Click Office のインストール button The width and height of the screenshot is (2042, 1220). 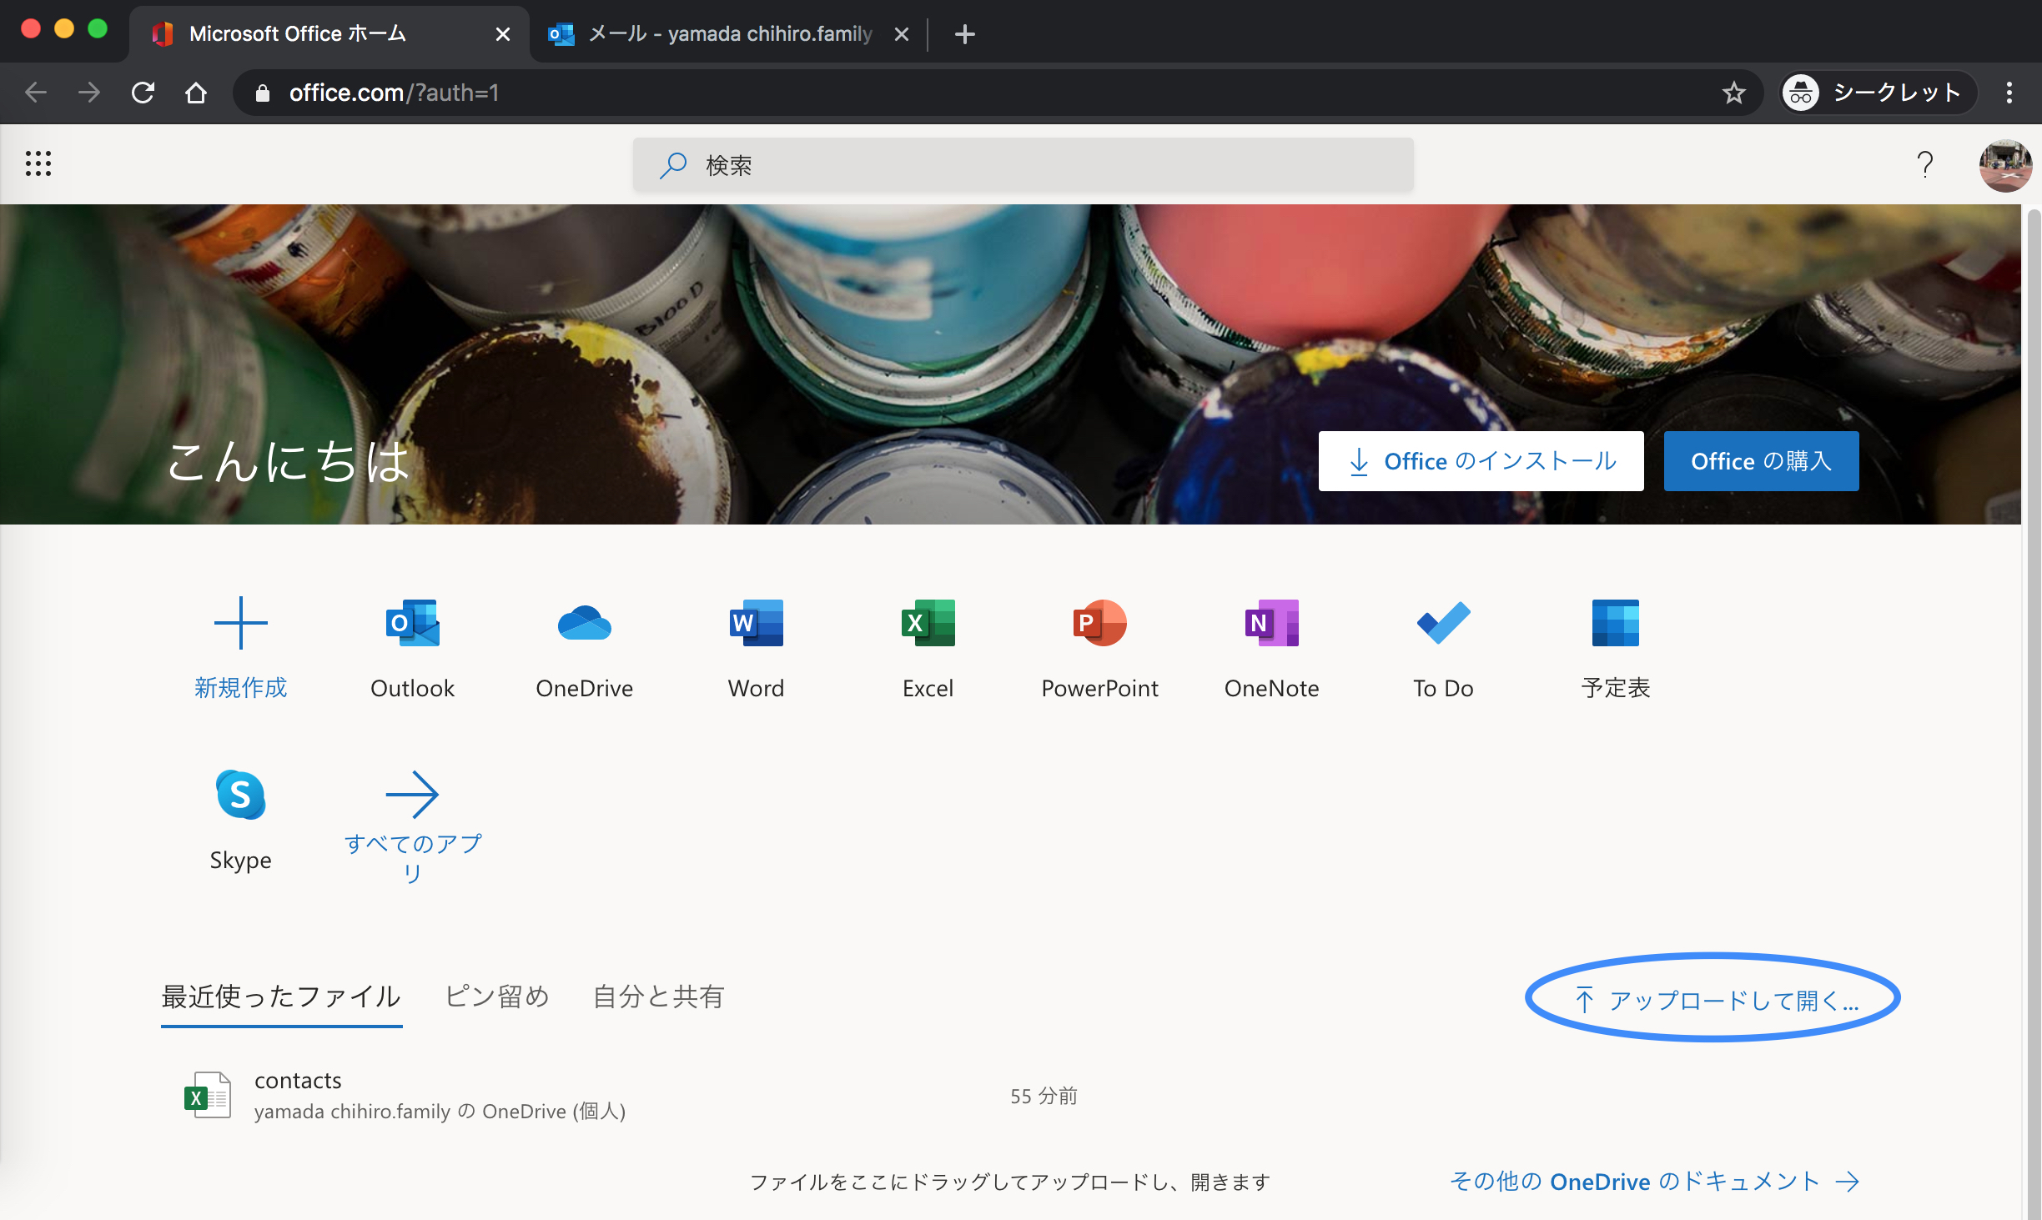1481,461
